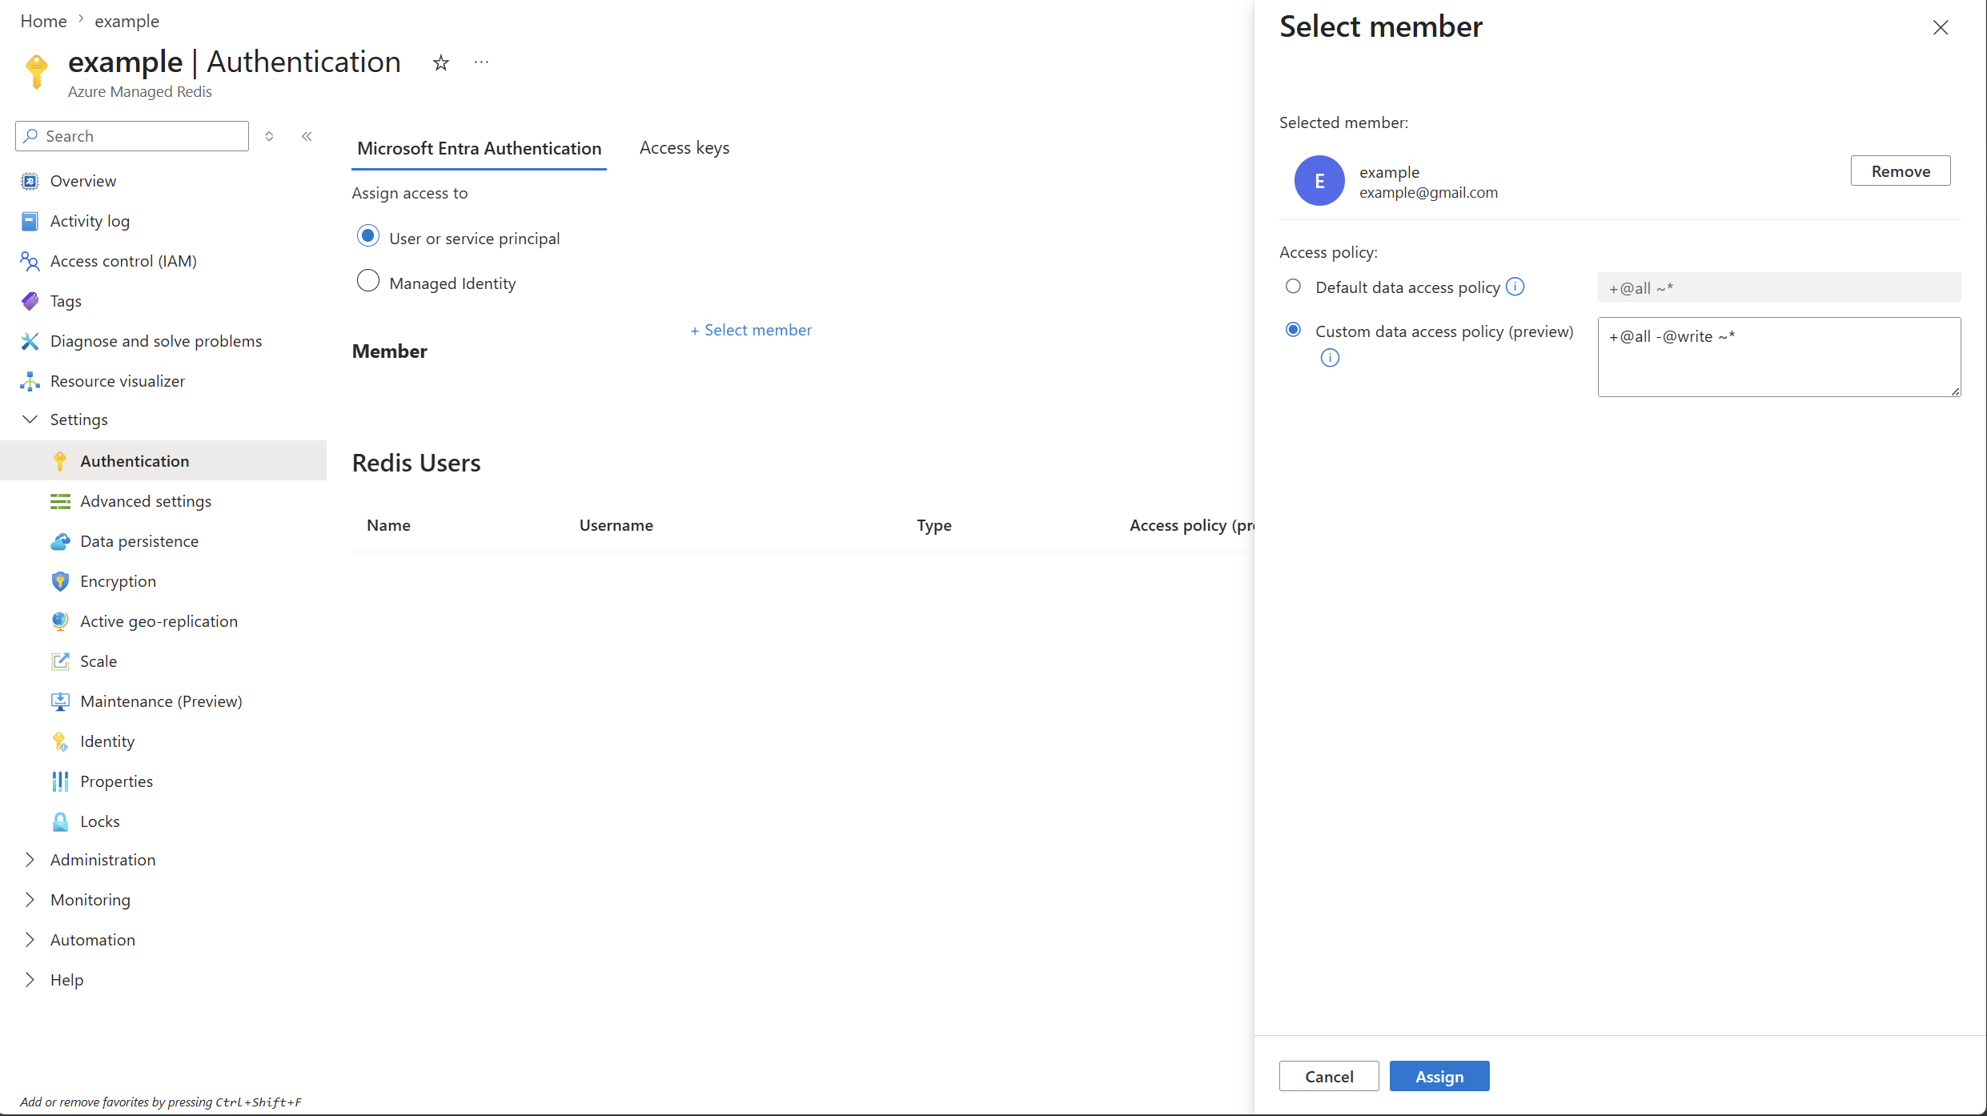Screen dimensions: 1987x1116
Task: Click the Activity log icon
Action: pos(30,221)
